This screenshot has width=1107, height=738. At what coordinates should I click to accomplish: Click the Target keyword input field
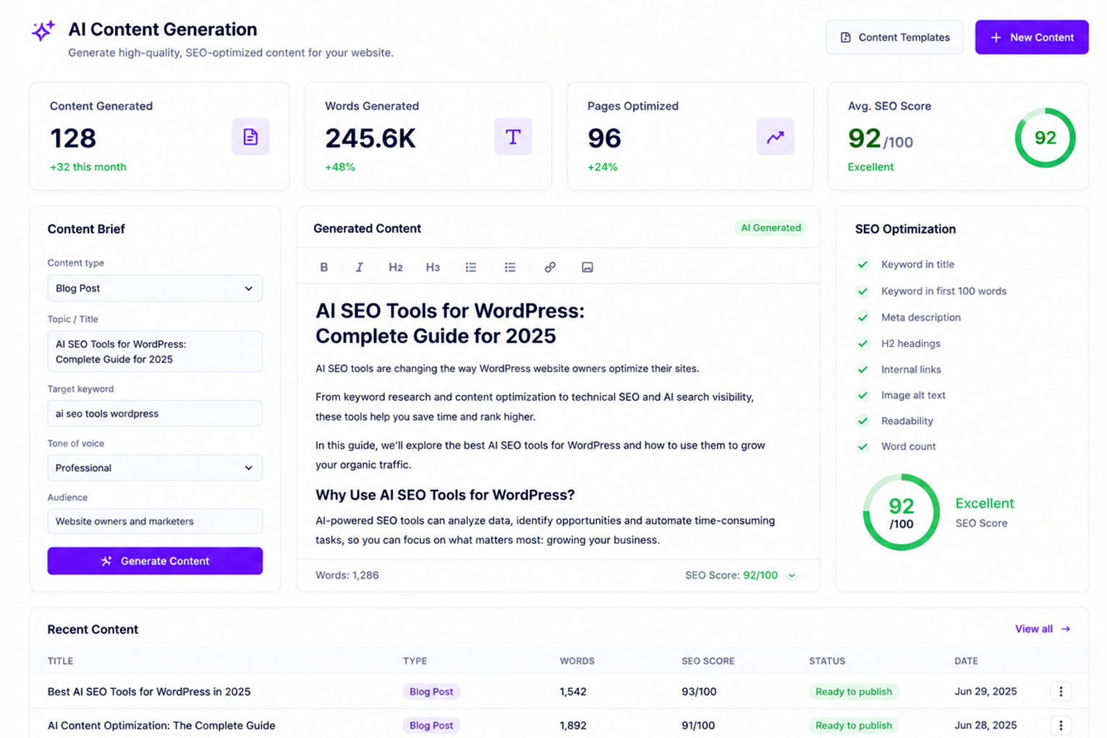coord(155,413)
